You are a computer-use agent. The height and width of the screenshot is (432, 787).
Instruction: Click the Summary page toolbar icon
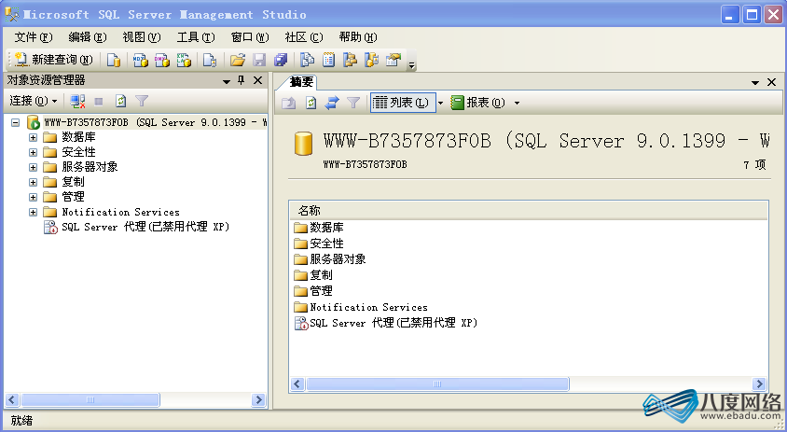click(x=329, y=61)
